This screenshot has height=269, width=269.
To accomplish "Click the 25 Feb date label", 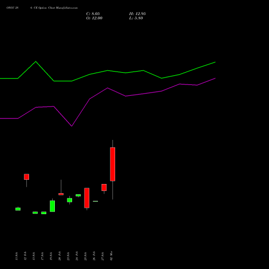I will [x=86, y=256].
